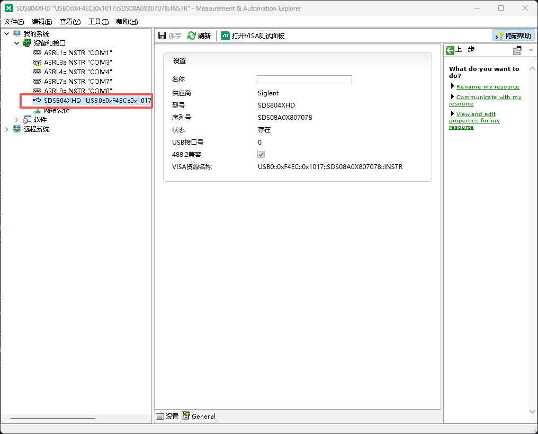Collapse the 我的系统 tree node

tap(6, 33)
